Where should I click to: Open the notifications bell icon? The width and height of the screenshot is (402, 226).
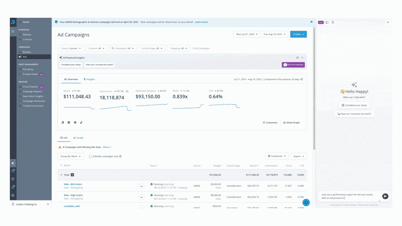(x=13, y=187)
